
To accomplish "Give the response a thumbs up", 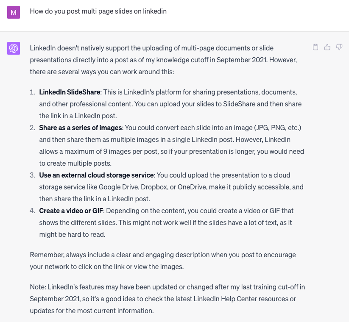I will tap(327, 47).
